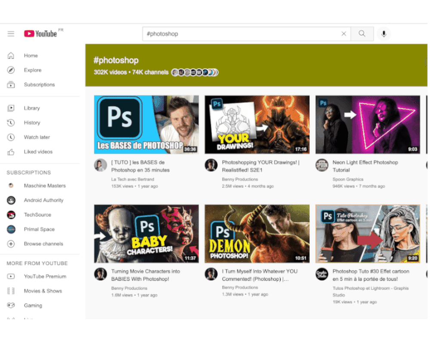Open the hamburger guide menu
Viewport: 430px width, 339px height.
coord(11,34)
